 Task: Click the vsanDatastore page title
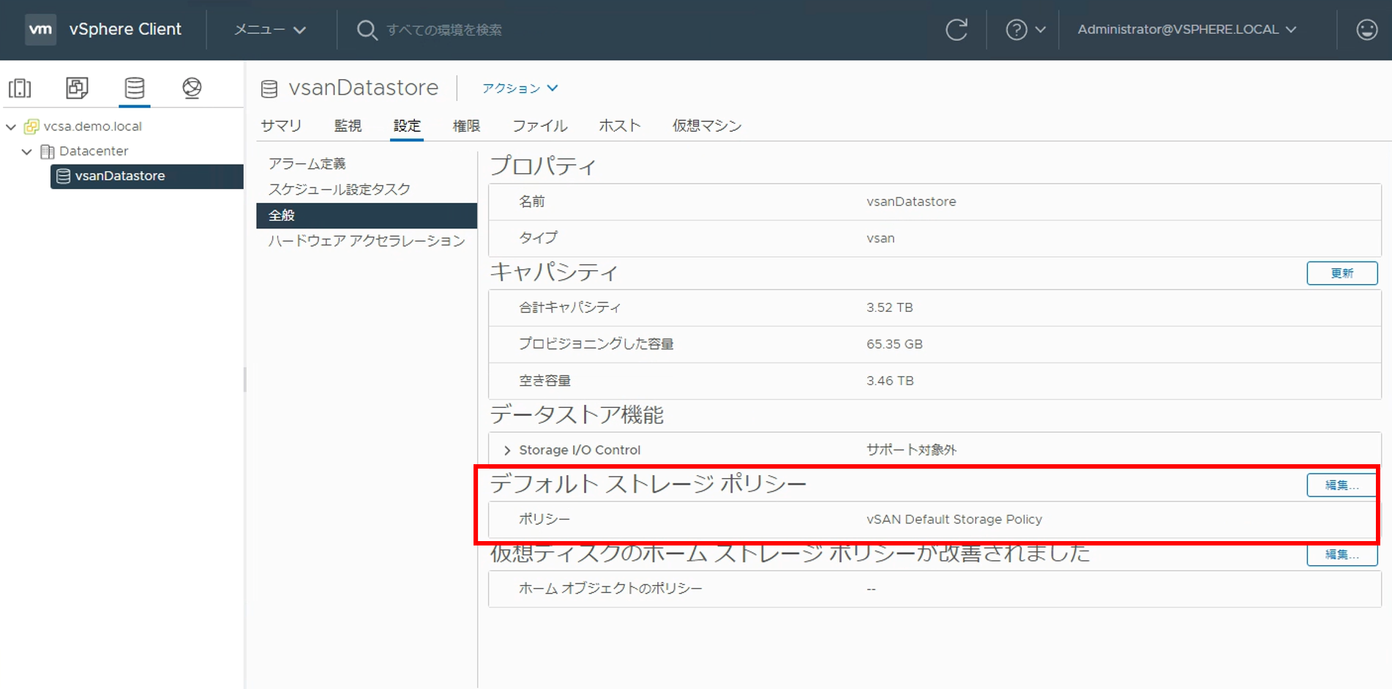tap(364, 88)
